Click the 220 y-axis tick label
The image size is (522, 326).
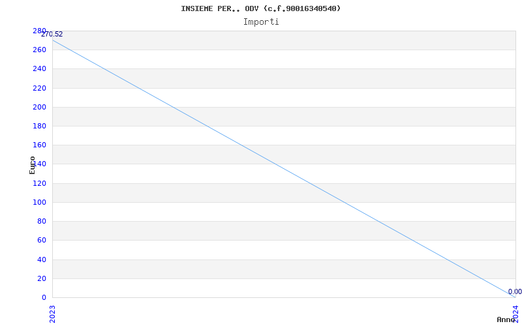click(39, 88)
